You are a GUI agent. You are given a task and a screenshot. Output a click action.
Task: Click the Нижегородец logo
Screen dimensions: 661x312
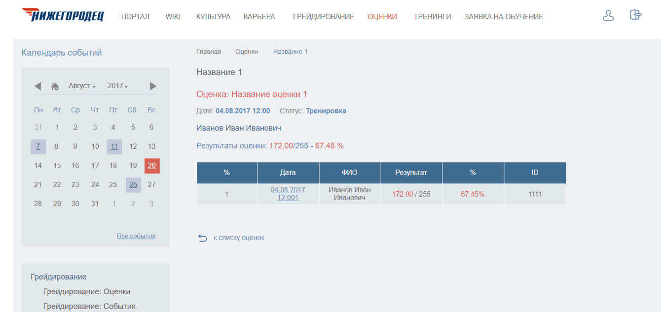[63, 15]
